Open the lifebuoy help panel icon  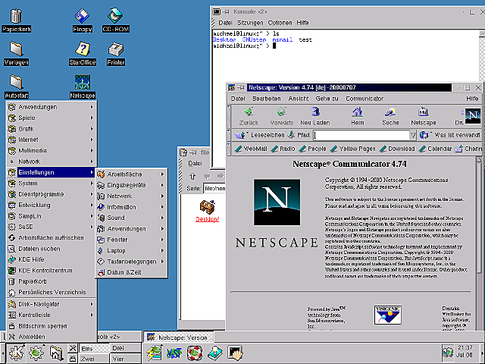coord(195,353)
